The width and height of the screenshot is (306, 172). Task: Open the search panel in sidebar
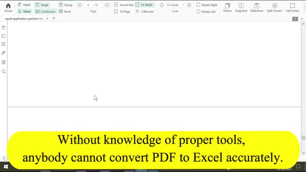tap(3, 71)
